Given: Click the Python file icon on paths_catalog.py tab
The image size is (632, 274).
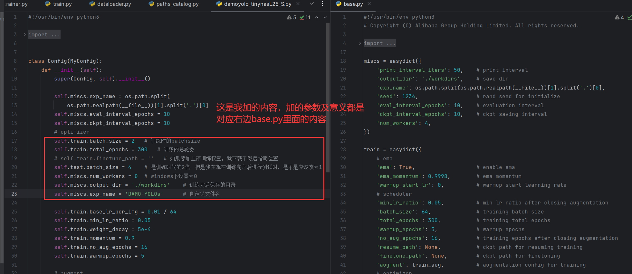Looking at the screenshot, I should 151,4.
